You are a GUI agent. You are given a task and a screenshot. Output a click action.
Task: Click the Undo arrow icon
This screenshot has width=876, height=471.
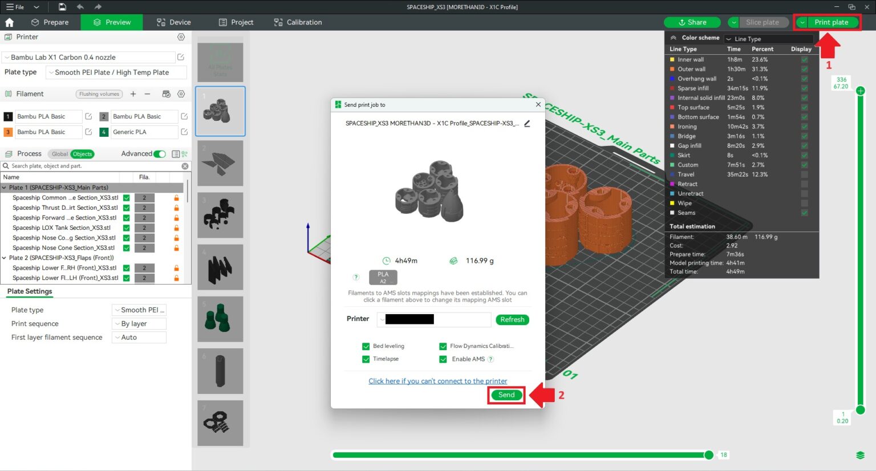[80, 7]
